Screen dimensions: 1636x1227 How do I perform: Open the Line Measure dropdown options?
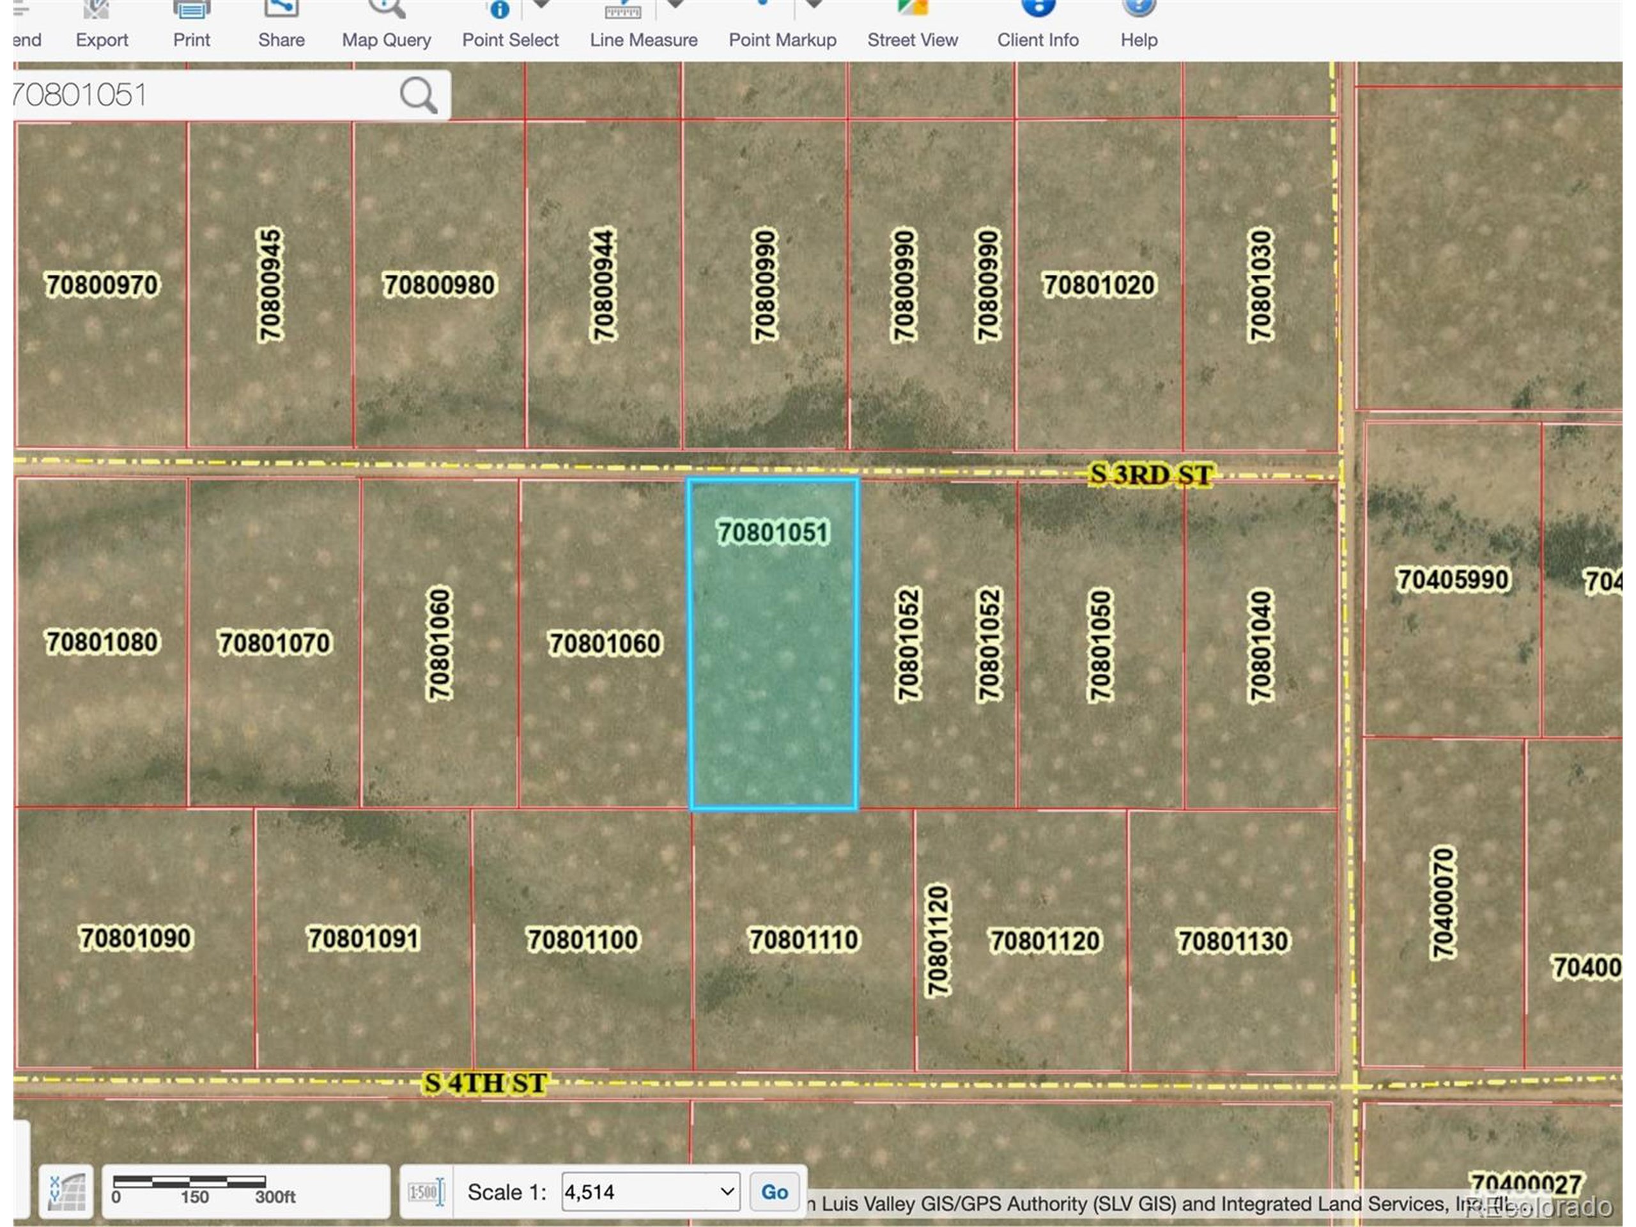(675, 6)
